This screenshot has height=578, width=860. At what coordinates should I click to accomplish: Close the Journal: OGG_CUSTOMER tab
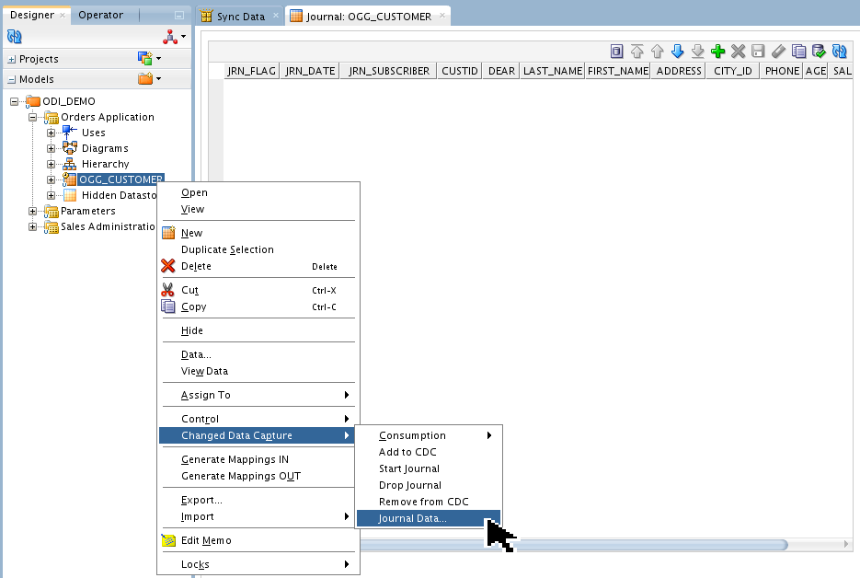click(442, 16)
